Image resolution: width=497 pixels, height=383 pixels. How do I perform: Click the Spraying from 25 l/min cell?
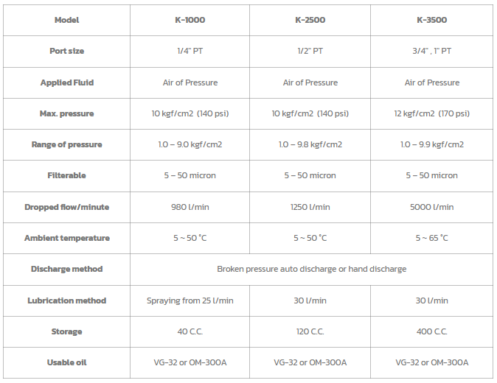(x=190, y=301)
